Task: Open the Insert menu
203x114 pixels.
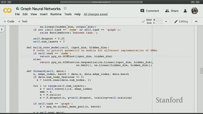Action: click(x=44, y=14)
